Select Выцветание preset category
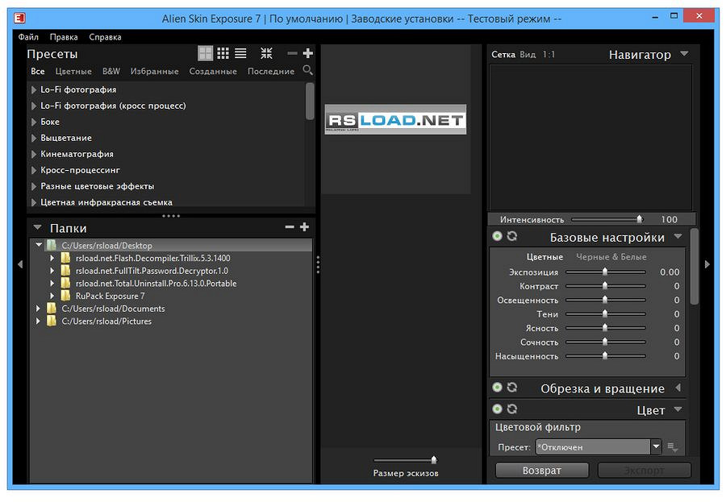The width and height of the screenshot is (726, 502). [66, 138]
